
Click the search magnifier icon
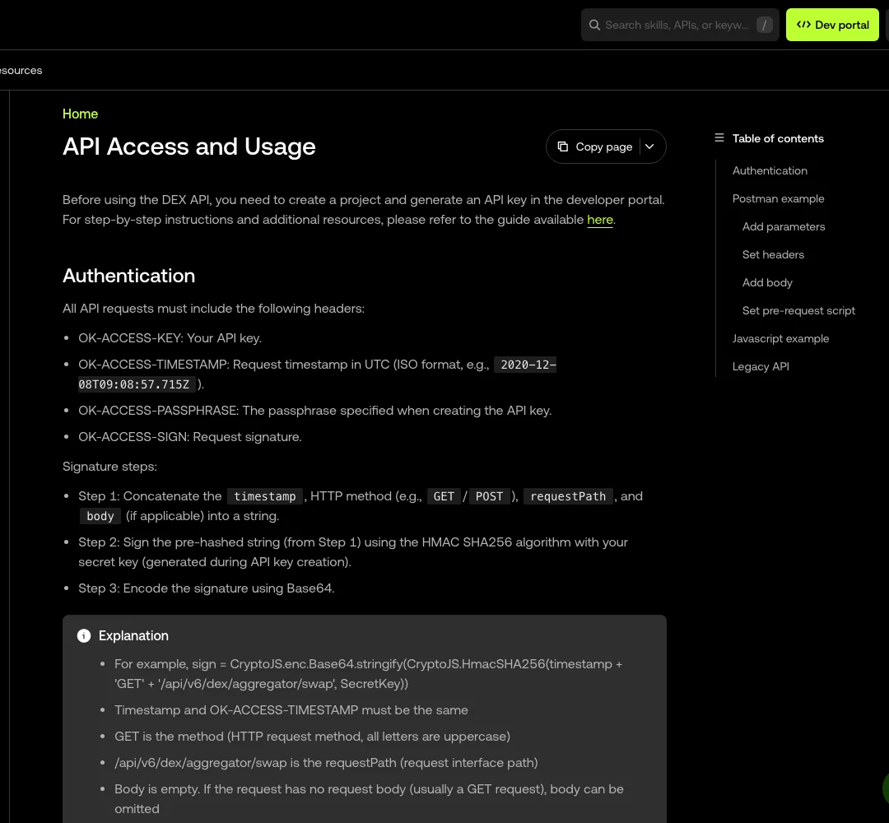click(594, 25)
